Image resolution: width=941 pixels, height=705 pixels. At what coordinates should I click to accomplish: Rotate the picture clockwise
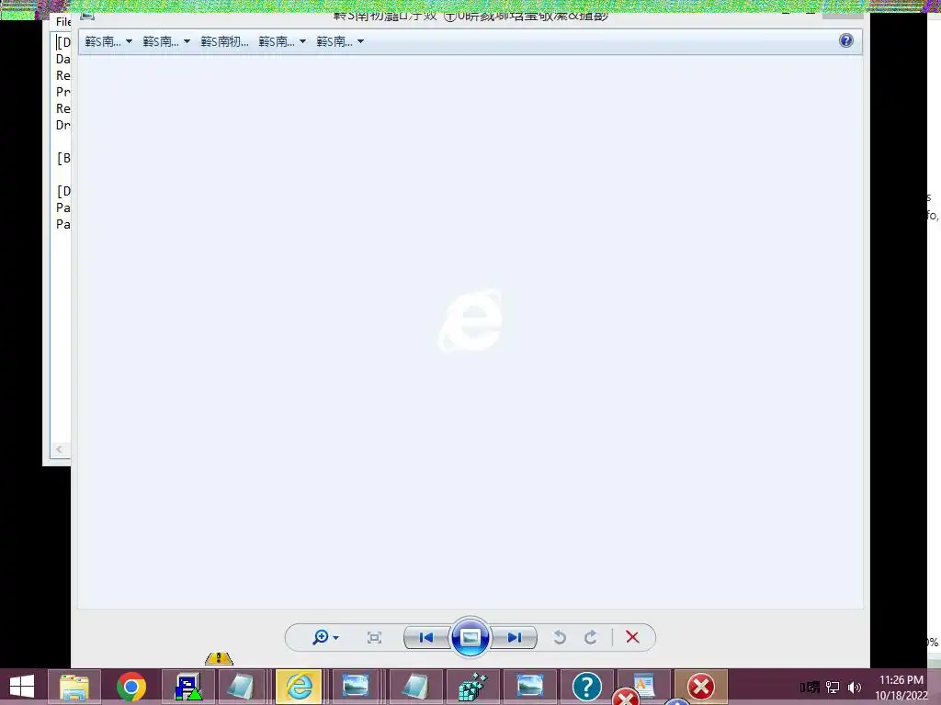(591, 637)
